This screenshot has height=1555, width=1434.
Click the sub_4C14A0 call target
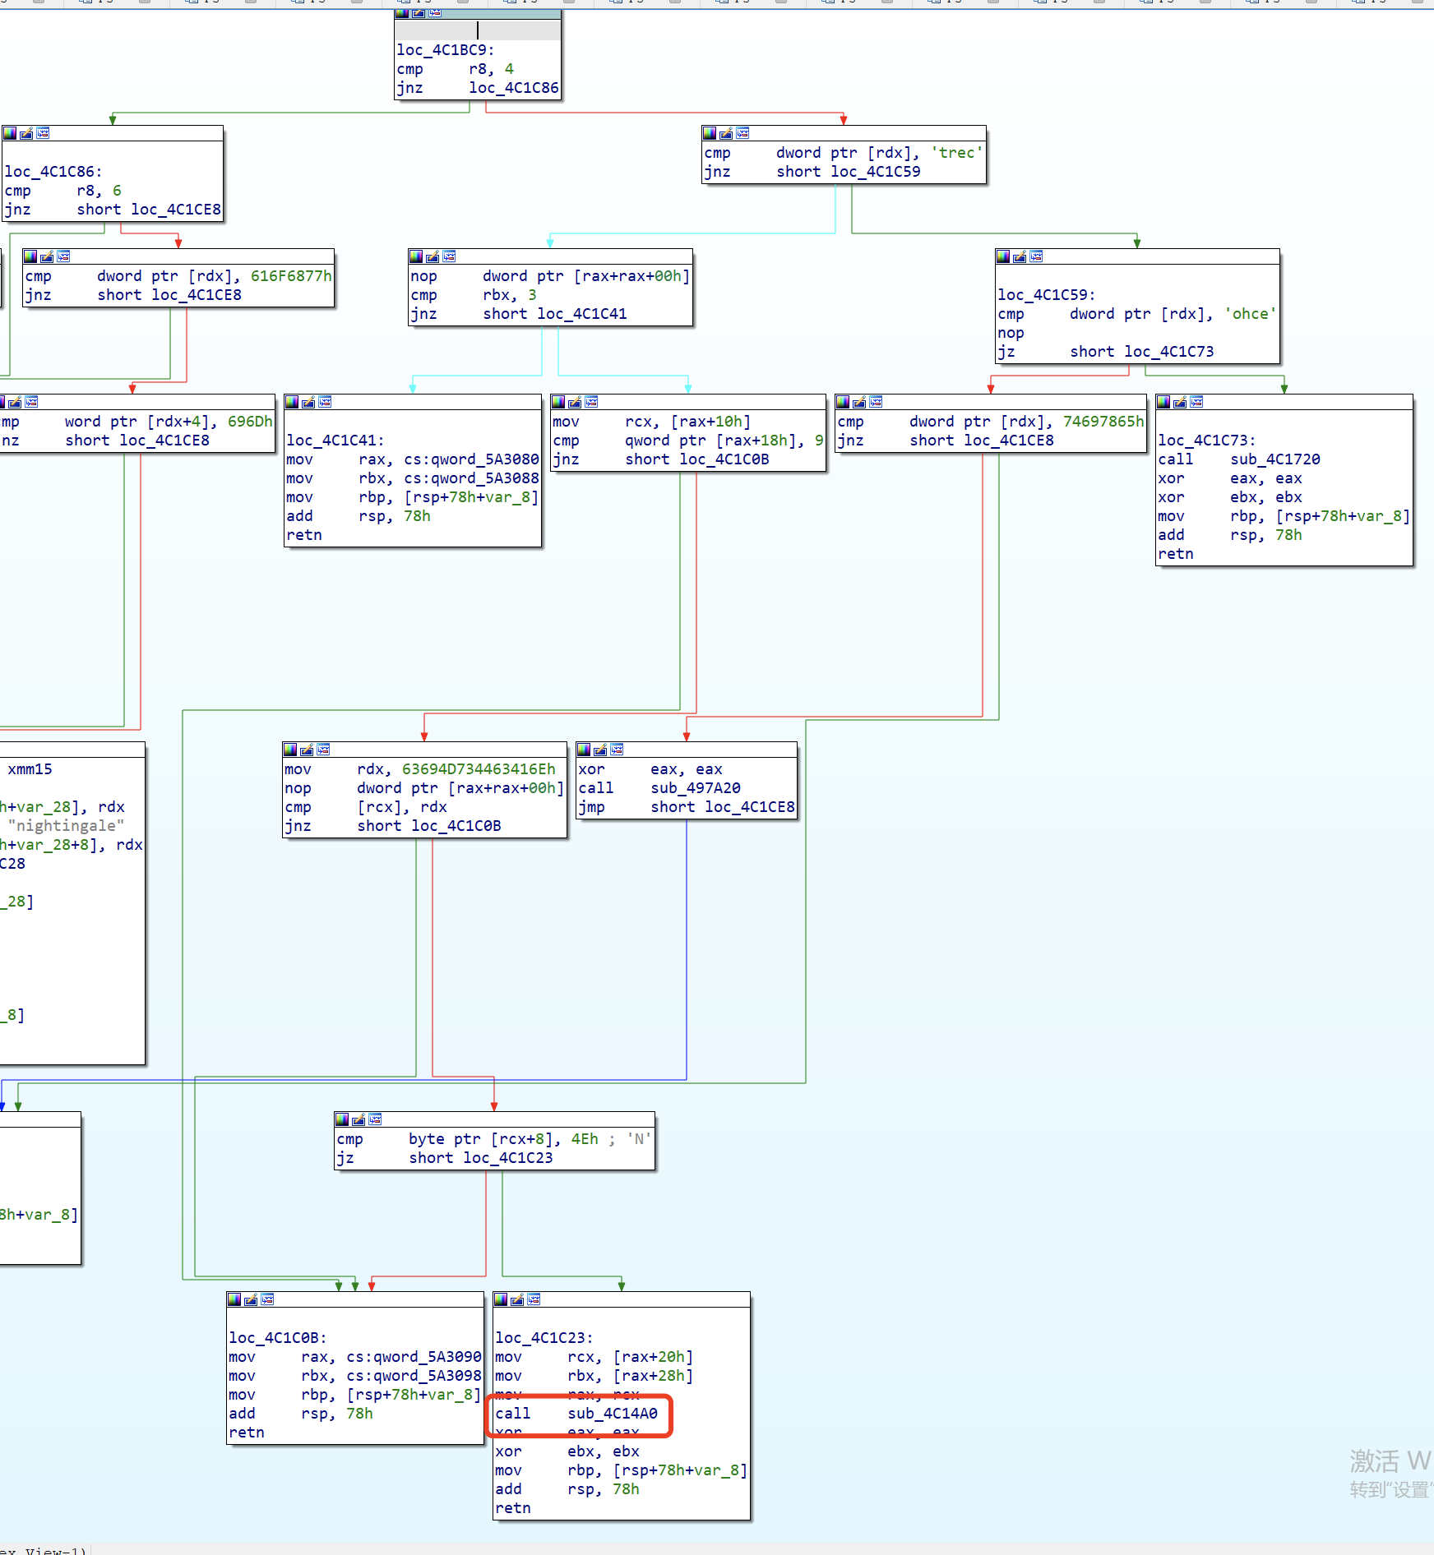[613, 1414]
